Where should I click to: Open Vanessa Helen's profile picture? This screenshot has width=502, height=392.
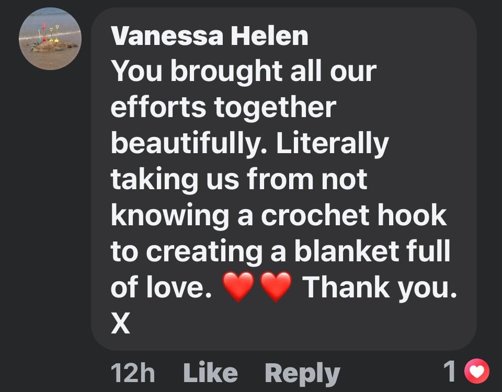(50, 39)
